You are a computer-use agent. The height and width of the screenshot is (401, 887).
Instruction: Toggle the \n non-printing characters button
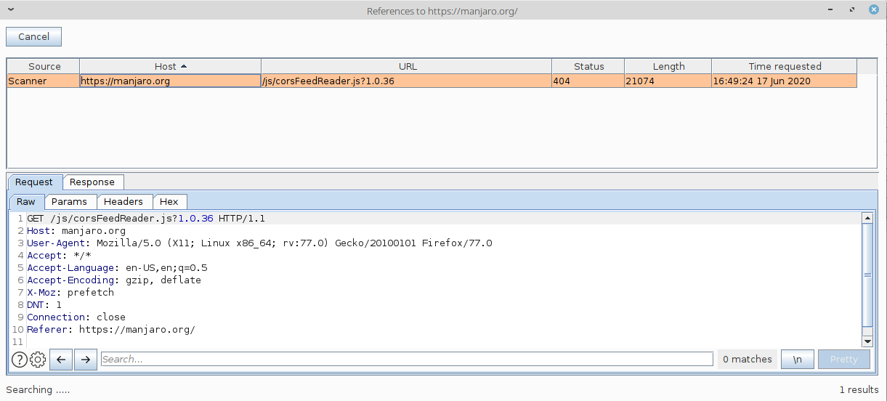(798, 359)
